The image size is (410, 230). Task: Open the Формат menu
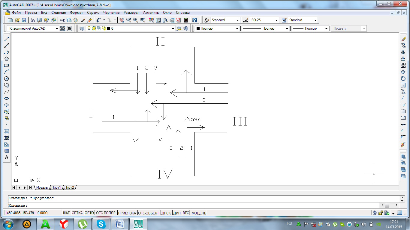[76, 13]
